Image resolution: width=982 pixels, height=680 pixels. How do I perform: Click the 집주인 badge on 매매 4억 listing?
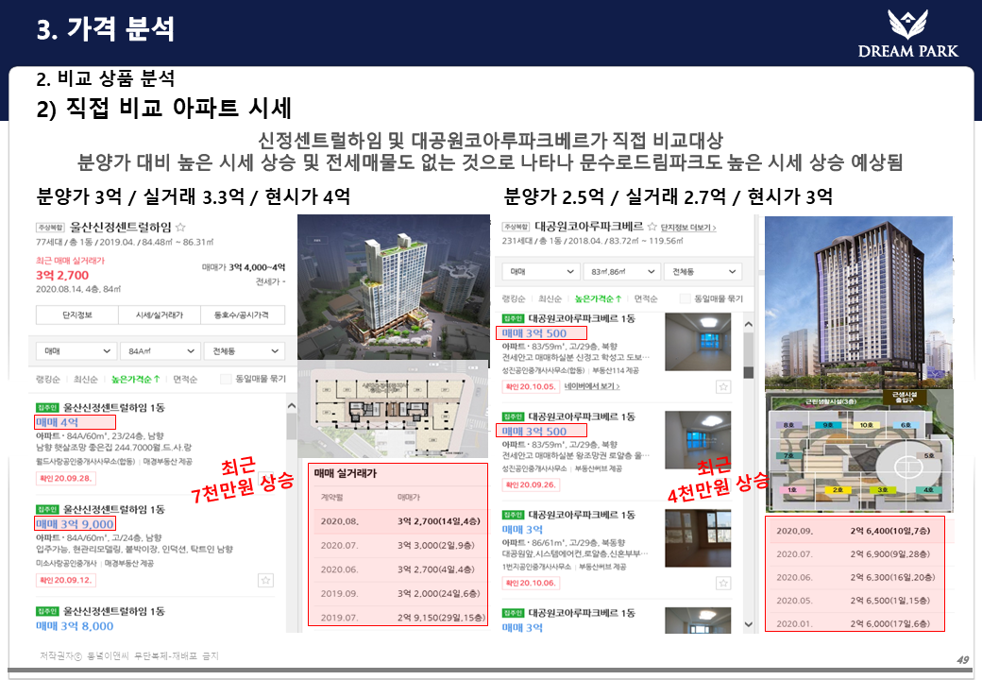[x=47, y=408]
